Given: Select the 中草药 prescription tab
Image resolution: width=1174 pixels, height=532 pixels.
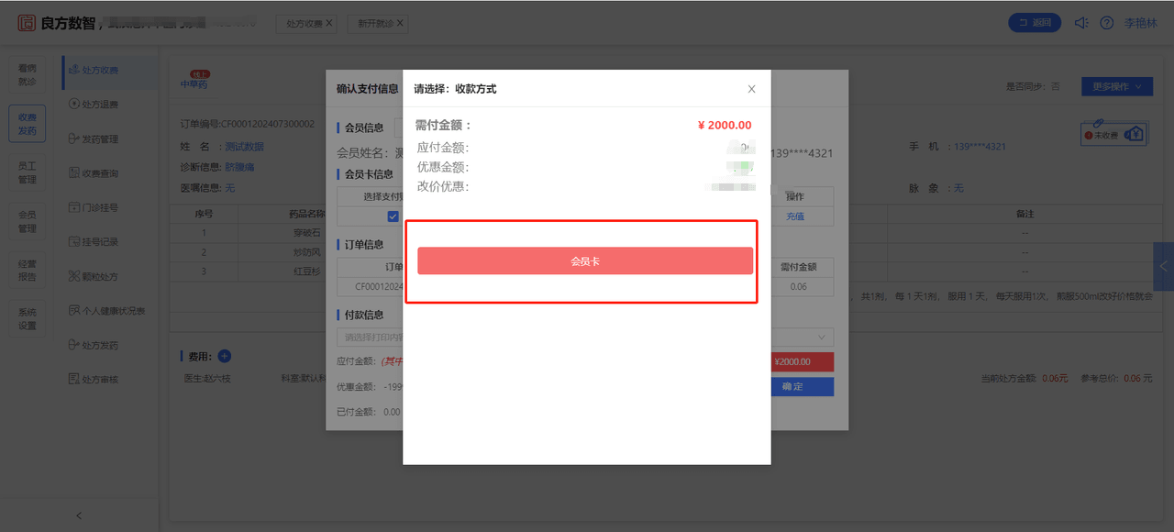Looking at the screenshot, I should coord(194,83).
